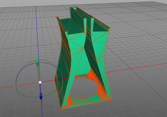
Task: Click the green Y-axis arrow of the gizmo
Action: [37, 60]
